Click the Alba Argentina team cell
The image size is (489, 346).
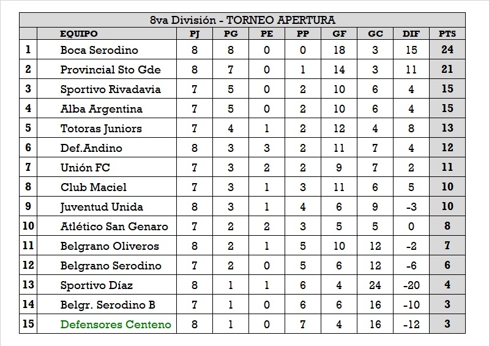point(101,109)
